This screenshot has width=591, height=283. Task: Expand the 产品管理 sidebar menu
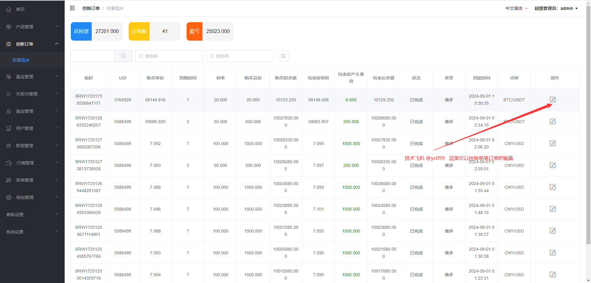[x=32, y=27]
